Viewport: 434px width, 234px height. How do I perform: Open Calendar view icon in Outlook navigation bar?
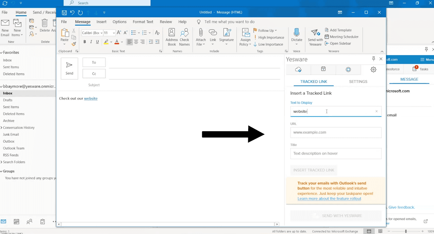click(16, 221)
